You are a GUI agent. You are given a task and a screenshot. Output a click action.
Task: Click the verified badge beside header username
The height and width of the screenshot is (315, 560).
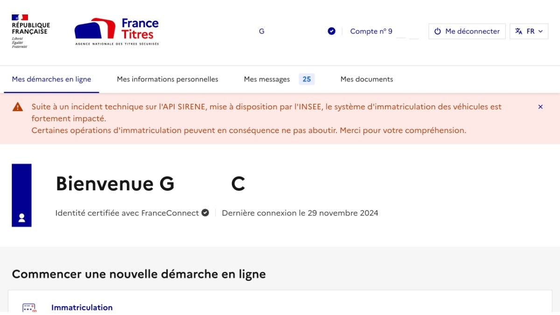click(331, 31)
